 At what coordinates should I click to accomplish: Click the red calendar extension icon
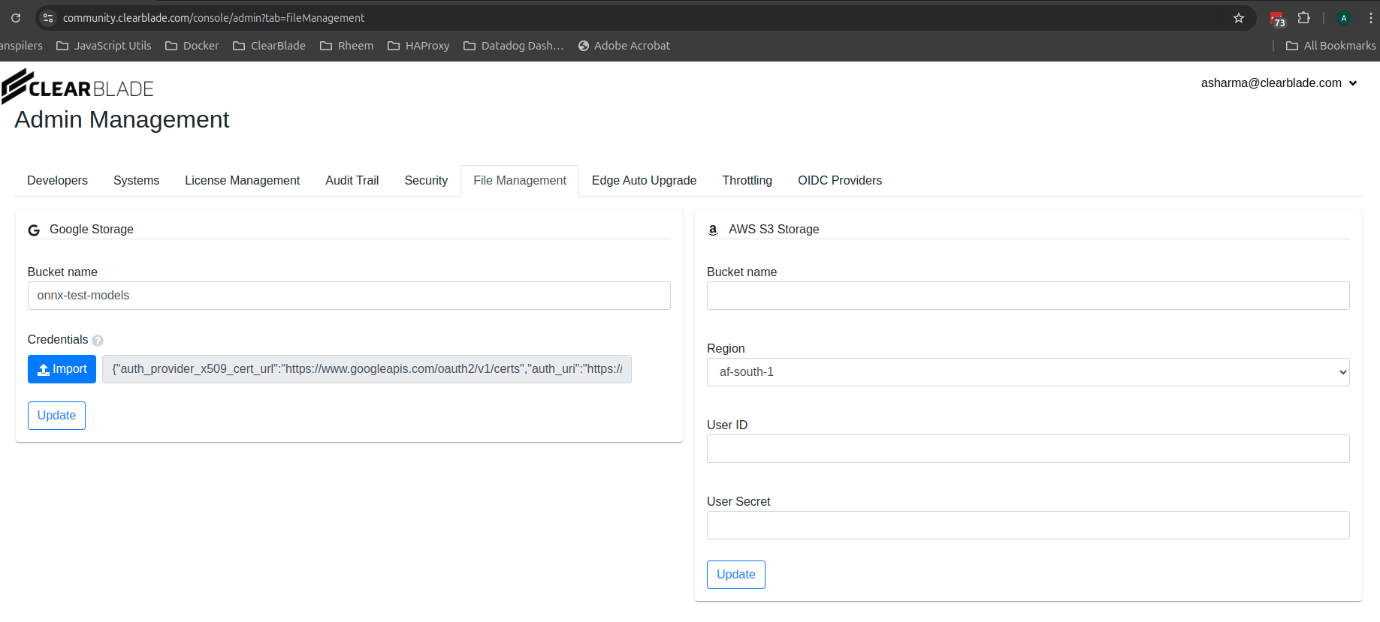pyautogui.click(x=1277, y=19)
